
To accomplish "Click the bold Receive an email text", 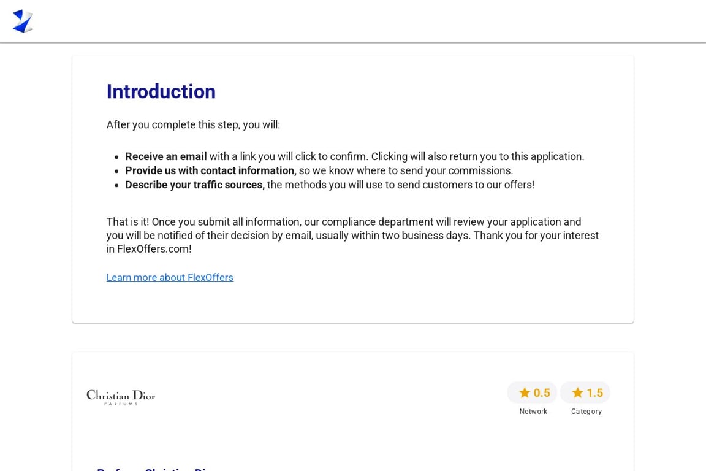I will [165, 156].
